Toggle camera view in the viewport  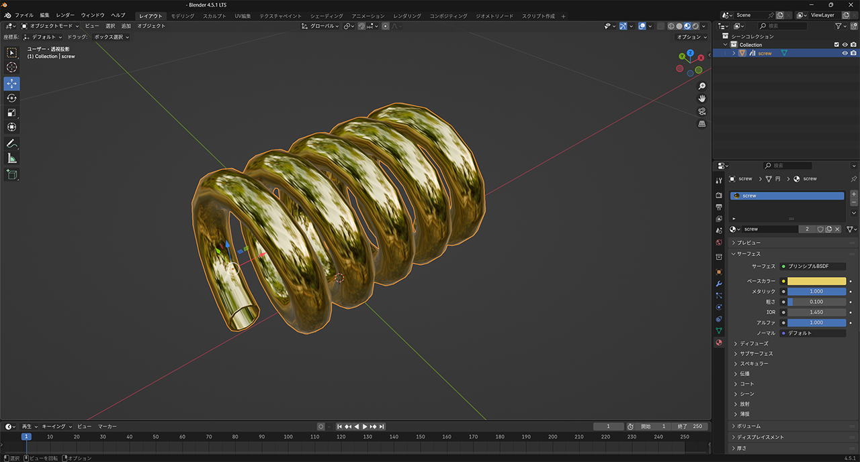click(x=702, y=111)
